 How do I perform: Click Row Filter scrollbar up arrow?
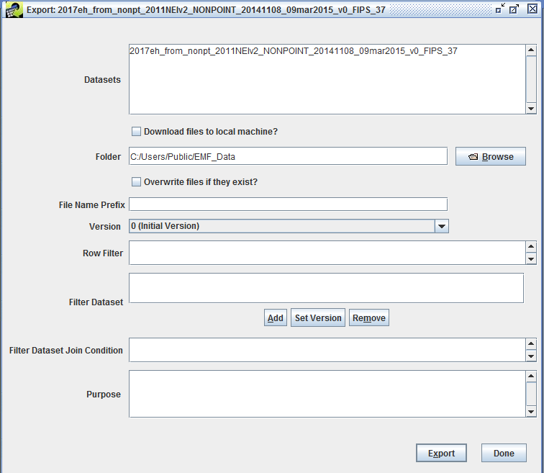coord(531,247)
